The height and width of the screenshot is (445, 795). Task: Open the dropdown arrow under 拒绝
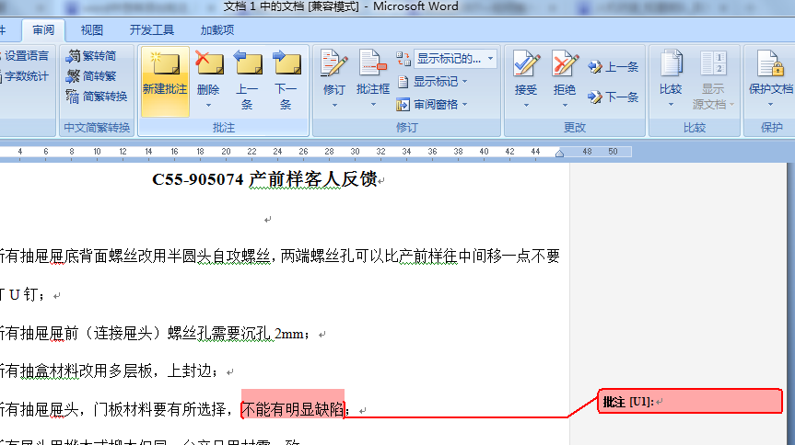pos(565,106)
